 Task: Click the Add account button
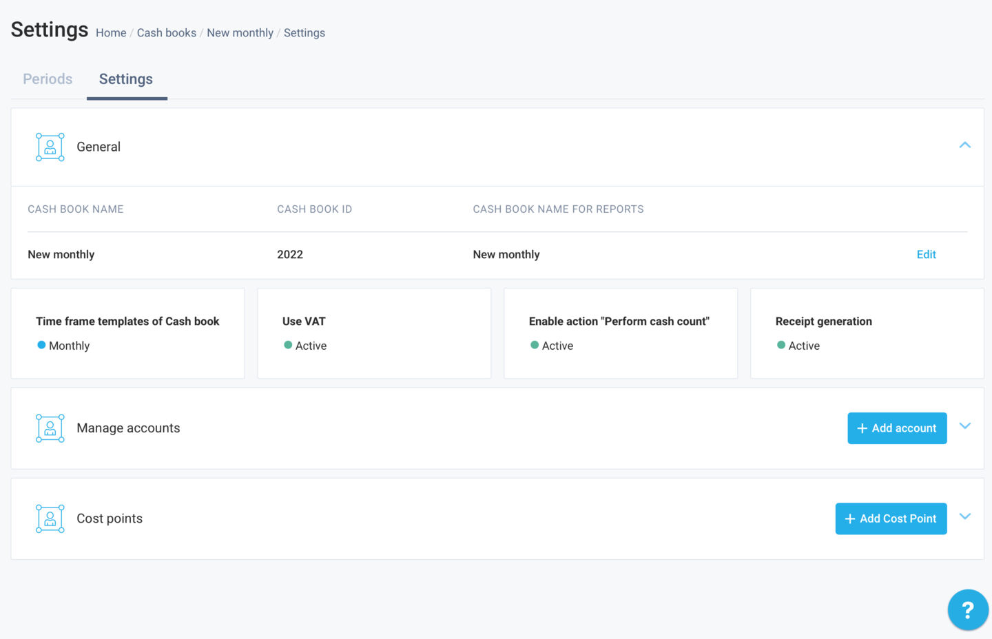(x=897, y=428)
